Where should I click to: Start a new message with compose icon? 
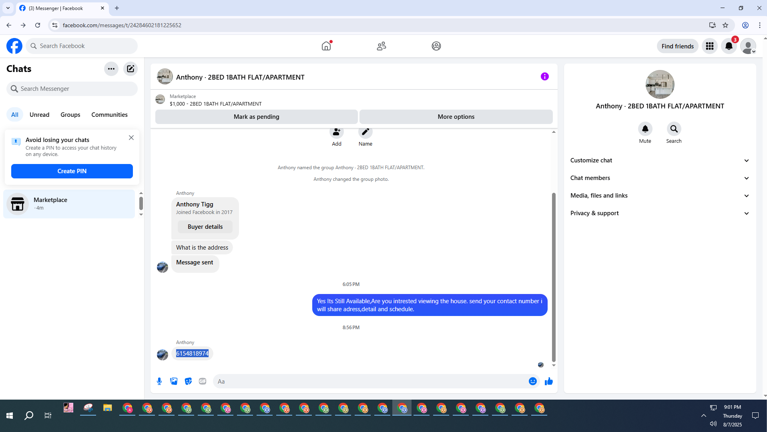tap(131, 69)
